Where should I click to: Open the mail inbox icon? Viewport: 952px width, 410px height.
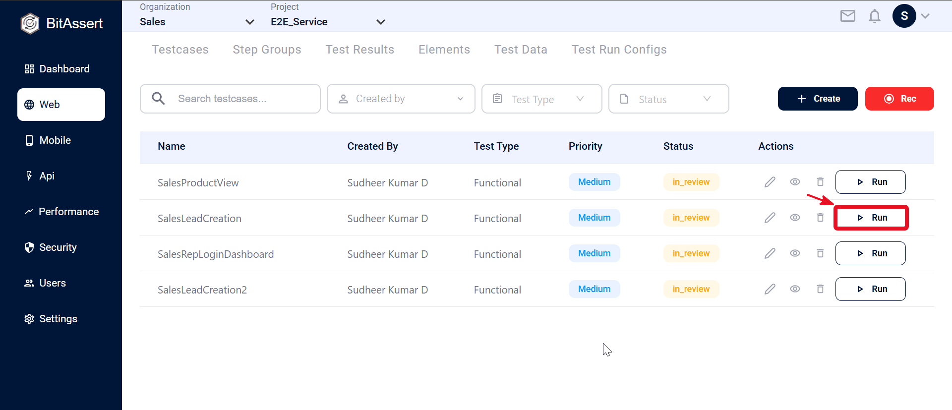(x=848, y=16)
